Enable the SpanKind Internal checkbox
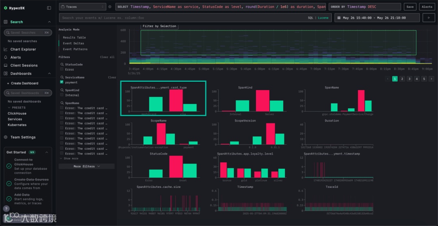 point(62,95)
